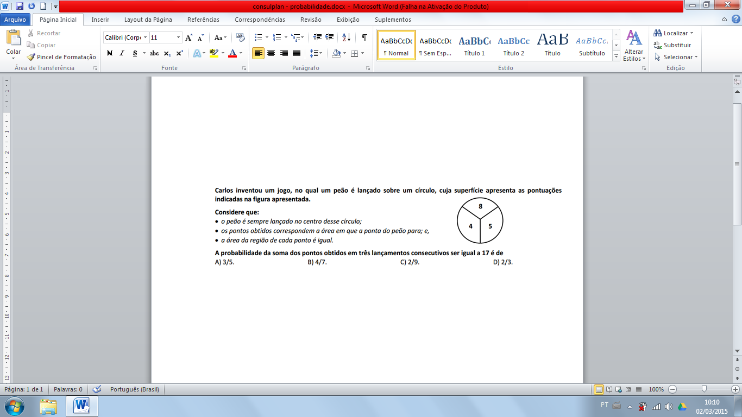Toggle bold (N) formatting
Image resolution: width=742 pixels, height=417 pixels.
(x=110, y=53)
